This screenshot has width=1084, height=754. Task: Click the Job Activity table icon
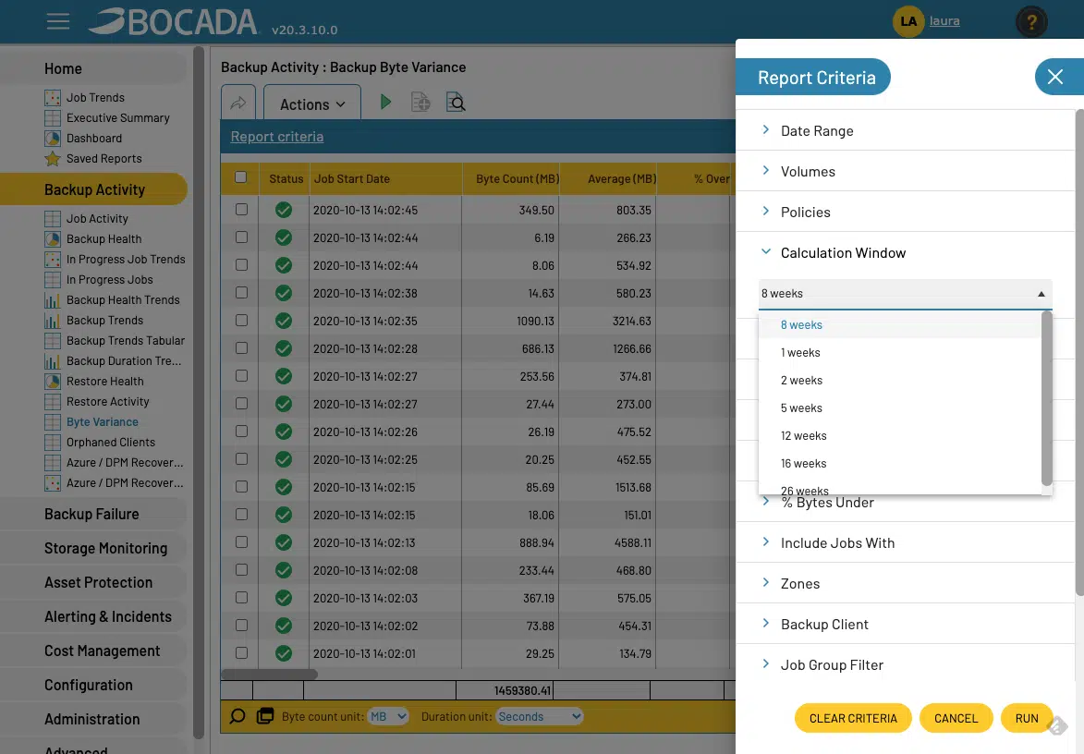(x=53, y=218)
